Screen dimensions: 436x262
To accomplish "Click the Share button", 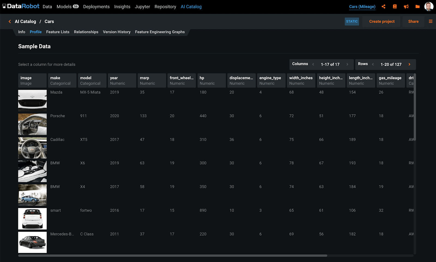I will 413,22.
